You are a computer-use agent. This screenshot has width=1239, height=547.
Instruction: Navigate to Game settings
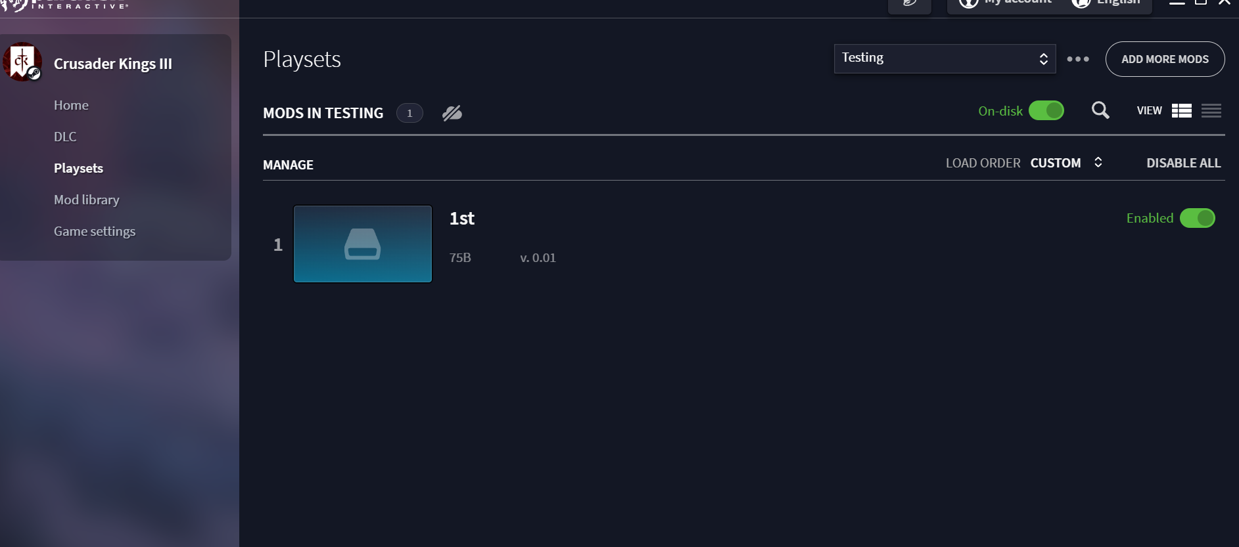point(95,231)
